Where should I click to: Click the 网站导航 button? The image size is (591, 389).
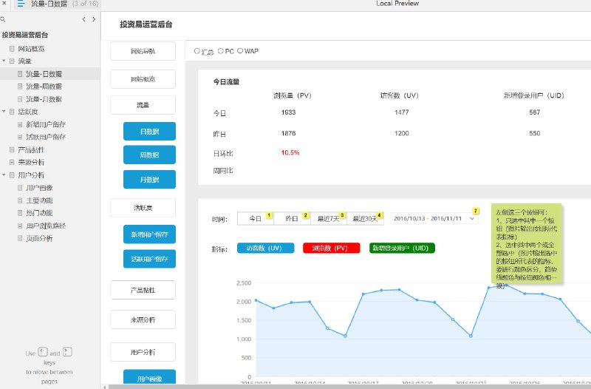click(143, 51)
